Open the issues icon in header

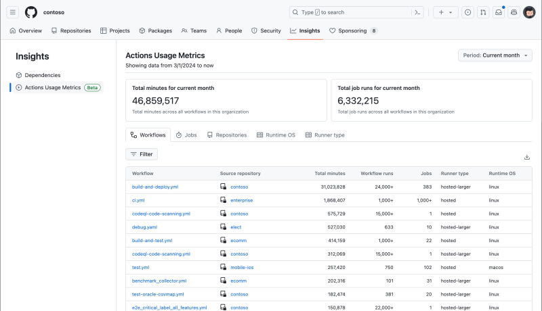pyautogui.click(x=467, y=12)
